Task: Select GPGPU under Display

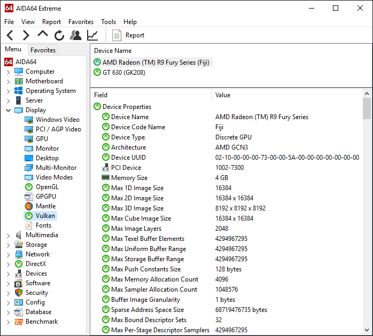Action: (45, 197)
